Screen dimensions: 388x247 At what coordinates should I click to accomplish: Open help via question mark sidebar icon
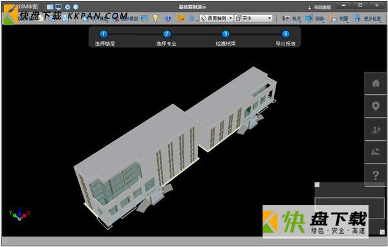[x=376, y=175]
